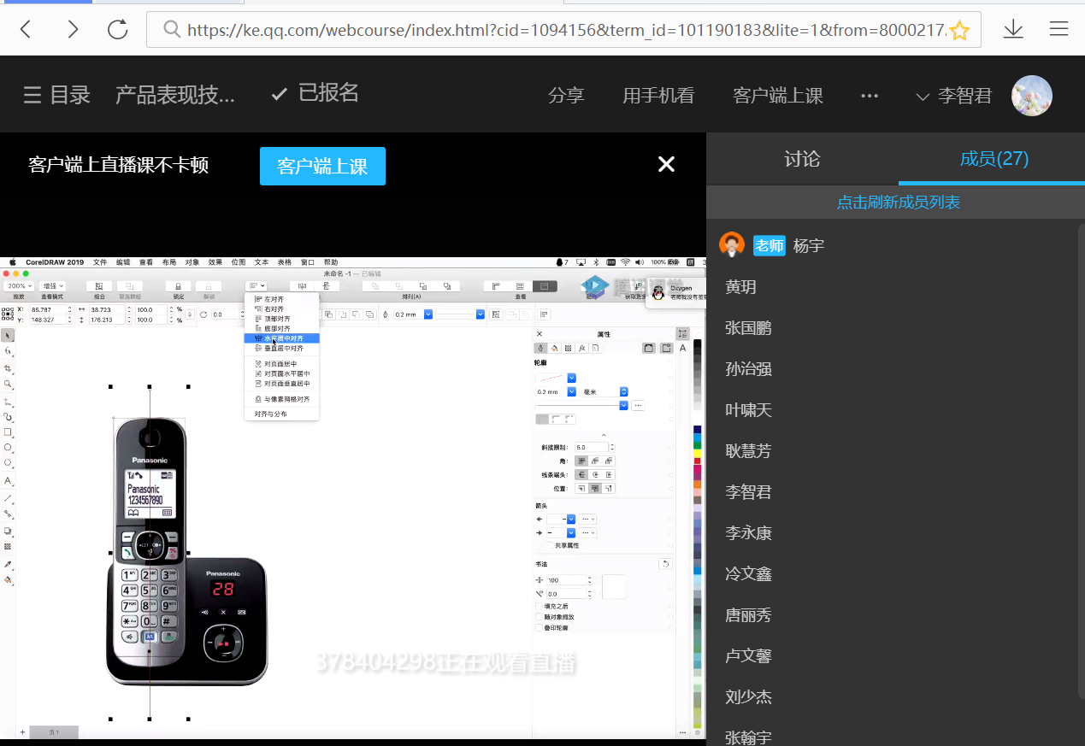Image resolution: width=1085 pixels, height=746 pixels.
Task: Open the browser downloads panel
Action: click(1013, 30)
